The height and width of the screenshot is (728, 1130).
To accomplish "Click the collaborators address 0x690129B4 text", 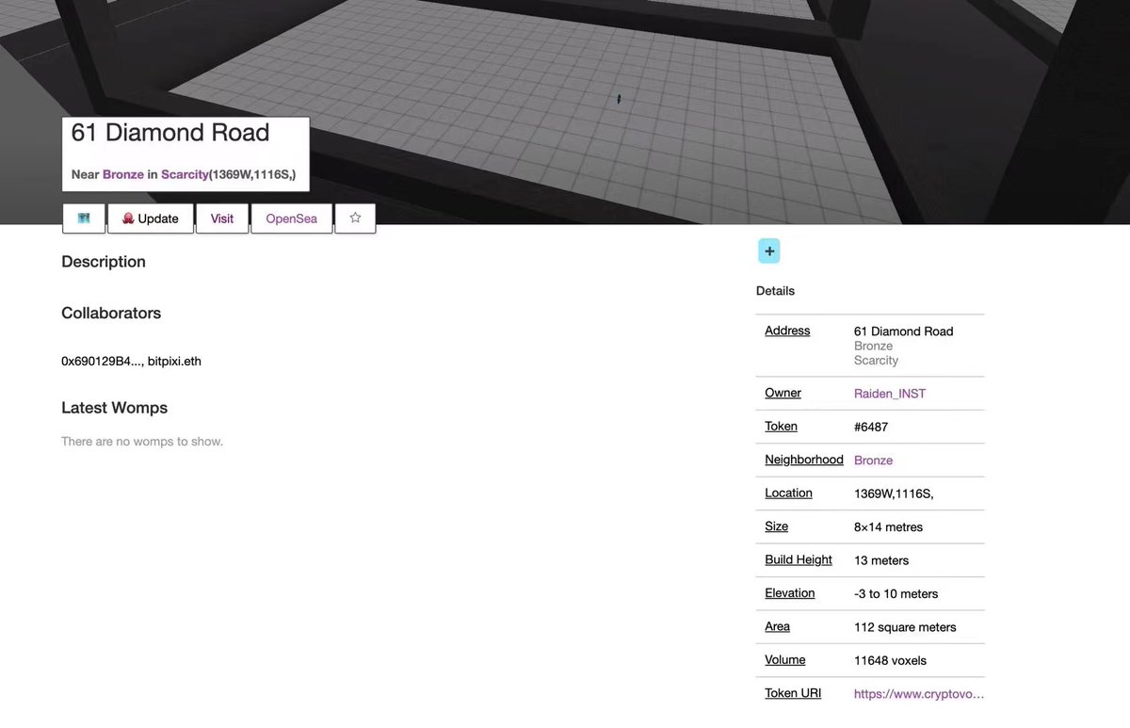I will (x=101, y=361).
